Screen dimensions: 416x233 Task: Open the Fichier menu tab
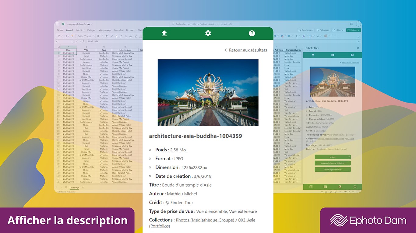(x=60, y=30)
